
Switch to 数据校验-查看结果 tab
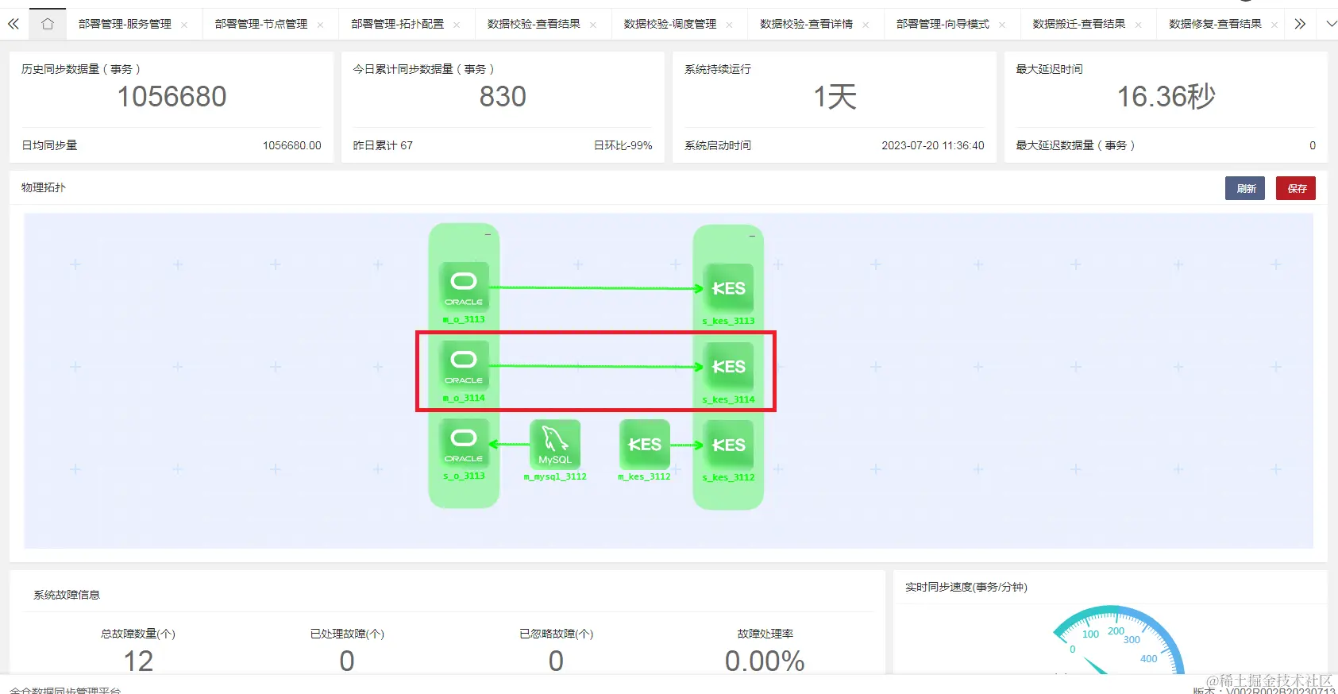click(x=534, y=24)
